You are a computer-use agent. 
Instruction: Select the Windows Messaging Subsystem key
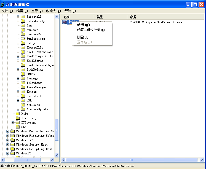click(x=35, y=136)
